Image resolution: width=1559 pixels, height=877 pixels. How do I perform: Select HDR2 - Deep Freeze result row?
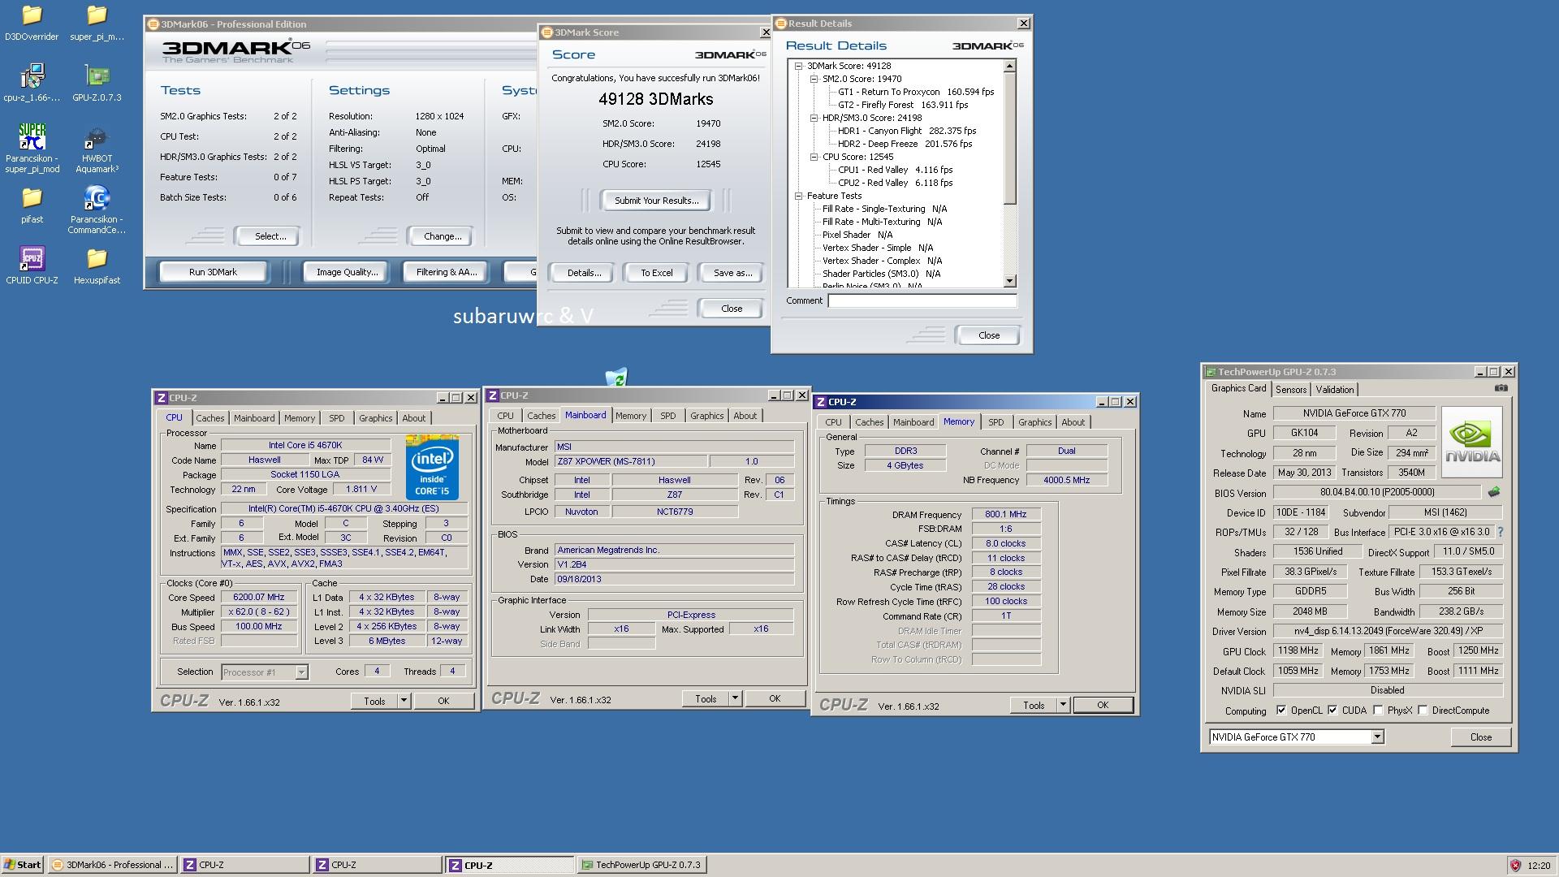coord(905,144)
